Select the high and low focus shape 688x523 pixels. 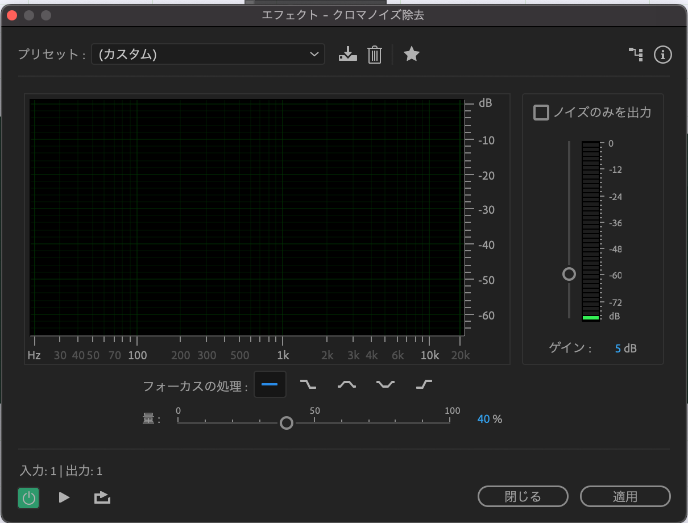[385, 385]
